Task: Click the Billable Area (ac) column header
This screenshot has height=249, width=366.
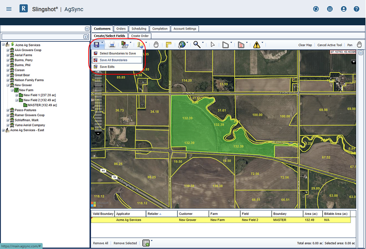Action: click(x=336, y=214)
